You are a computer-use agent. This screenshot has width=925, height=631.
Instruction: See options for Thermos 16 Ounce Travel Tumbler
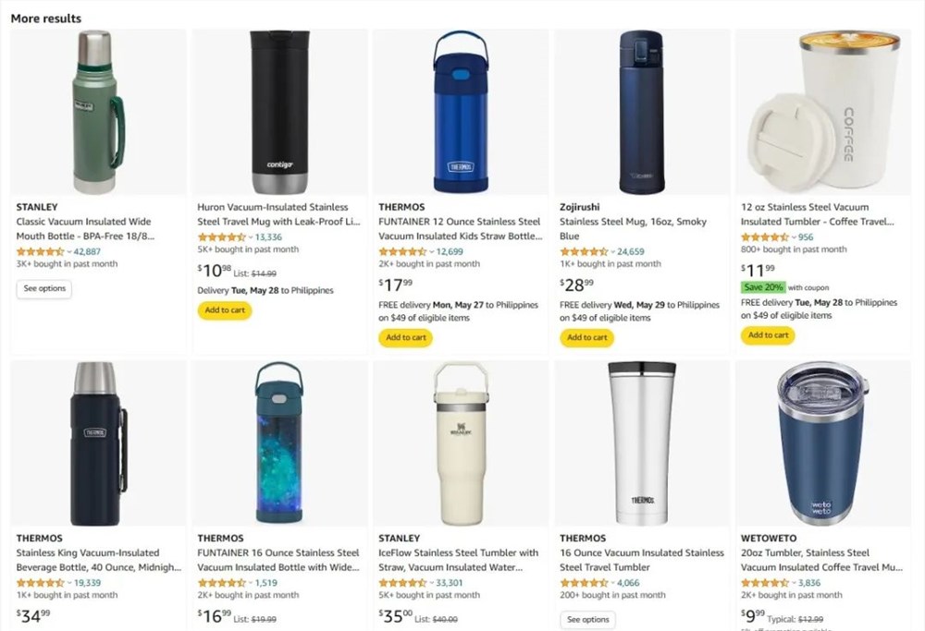coord(587,619)
